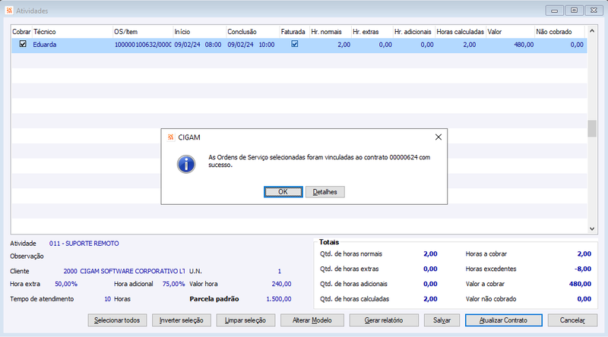The height and width of the screenshot is (337, 608).
Task: Click Qtd. de horas normais 2,00 total
Action: coord(430,254)
